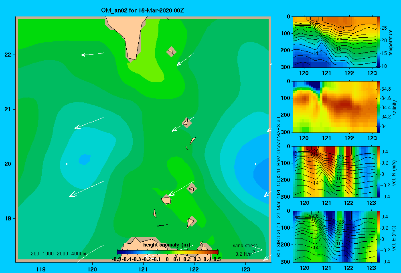This screenshot has width=401, height=273.
Task: Click the height anomaly color bar
Action: (x=168, y=252)
